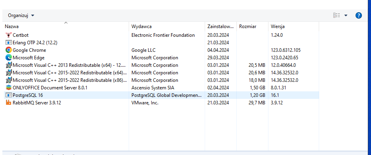Sort by the Zainstalowano column header
371x155 pixels.
(221, 26)
